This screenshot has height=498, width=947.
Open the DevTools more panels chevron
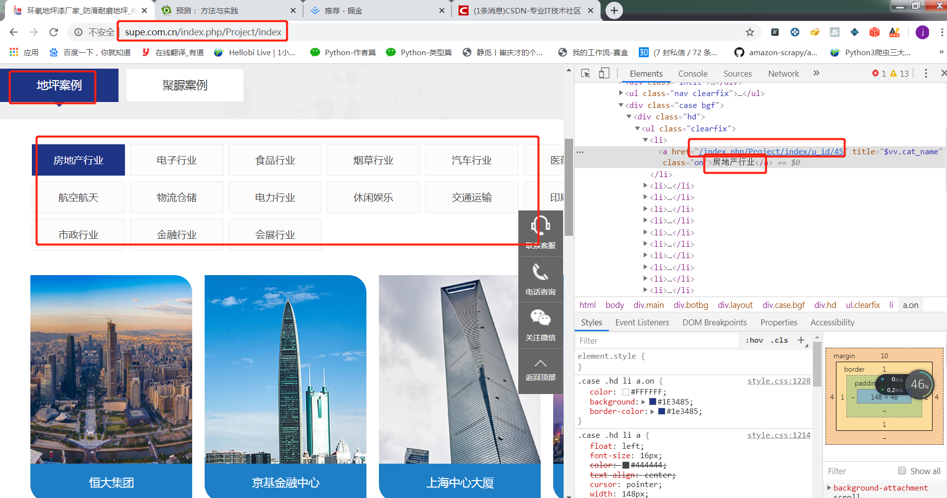(817, 73)
